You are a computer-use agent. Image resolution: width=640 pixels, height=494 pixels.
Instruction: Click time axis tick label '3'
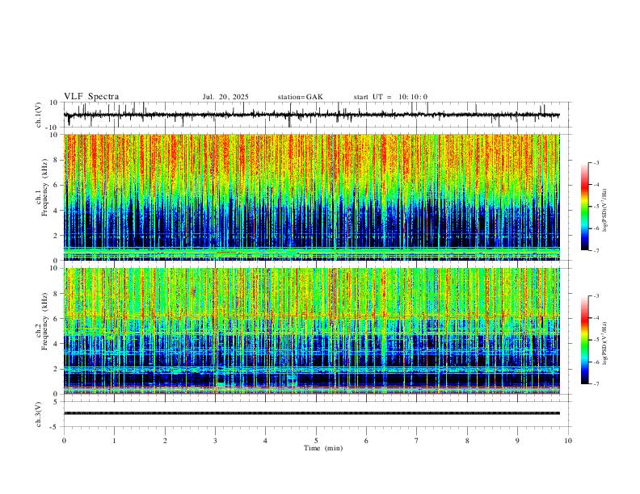(x=215, y=441)
